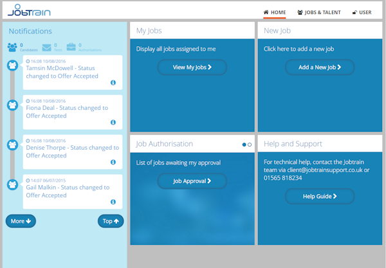Click the Add a New Job button
The height and width of the screenshot is (268, 386).
[x=320, y=67]
